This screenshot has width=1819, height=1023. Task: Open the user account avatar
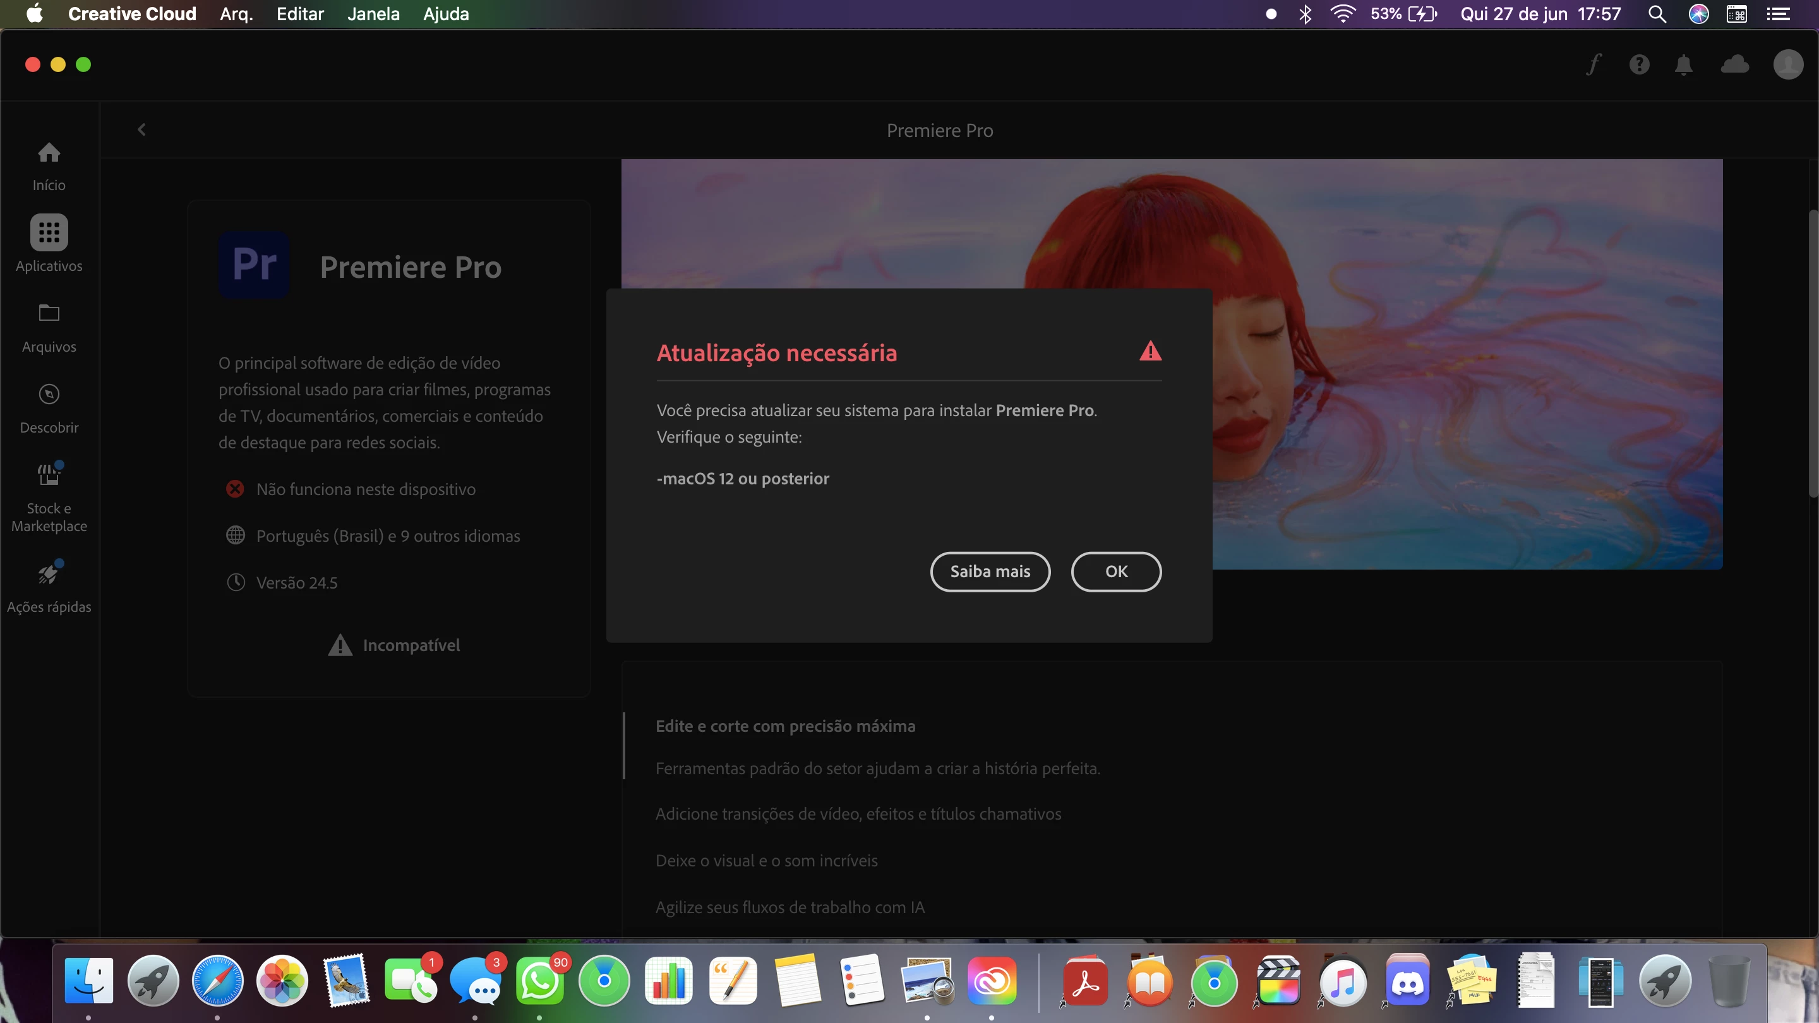pyautogui.click(x=1788, y=65)
